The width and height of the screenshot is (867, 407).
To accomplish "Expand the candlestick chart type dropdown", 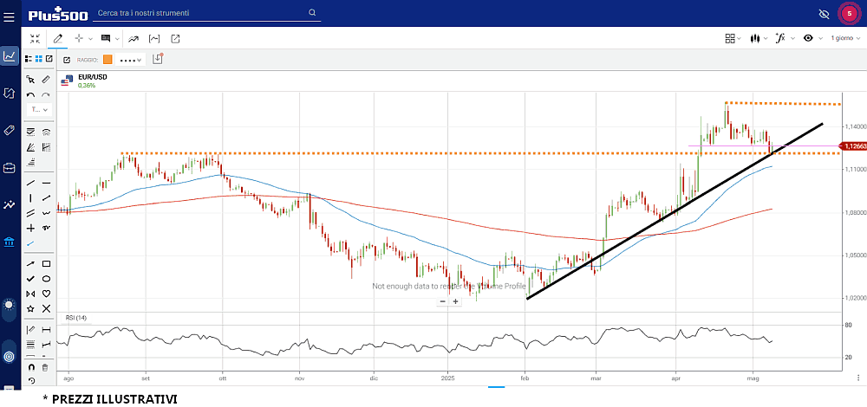I will tap(759, 38).
